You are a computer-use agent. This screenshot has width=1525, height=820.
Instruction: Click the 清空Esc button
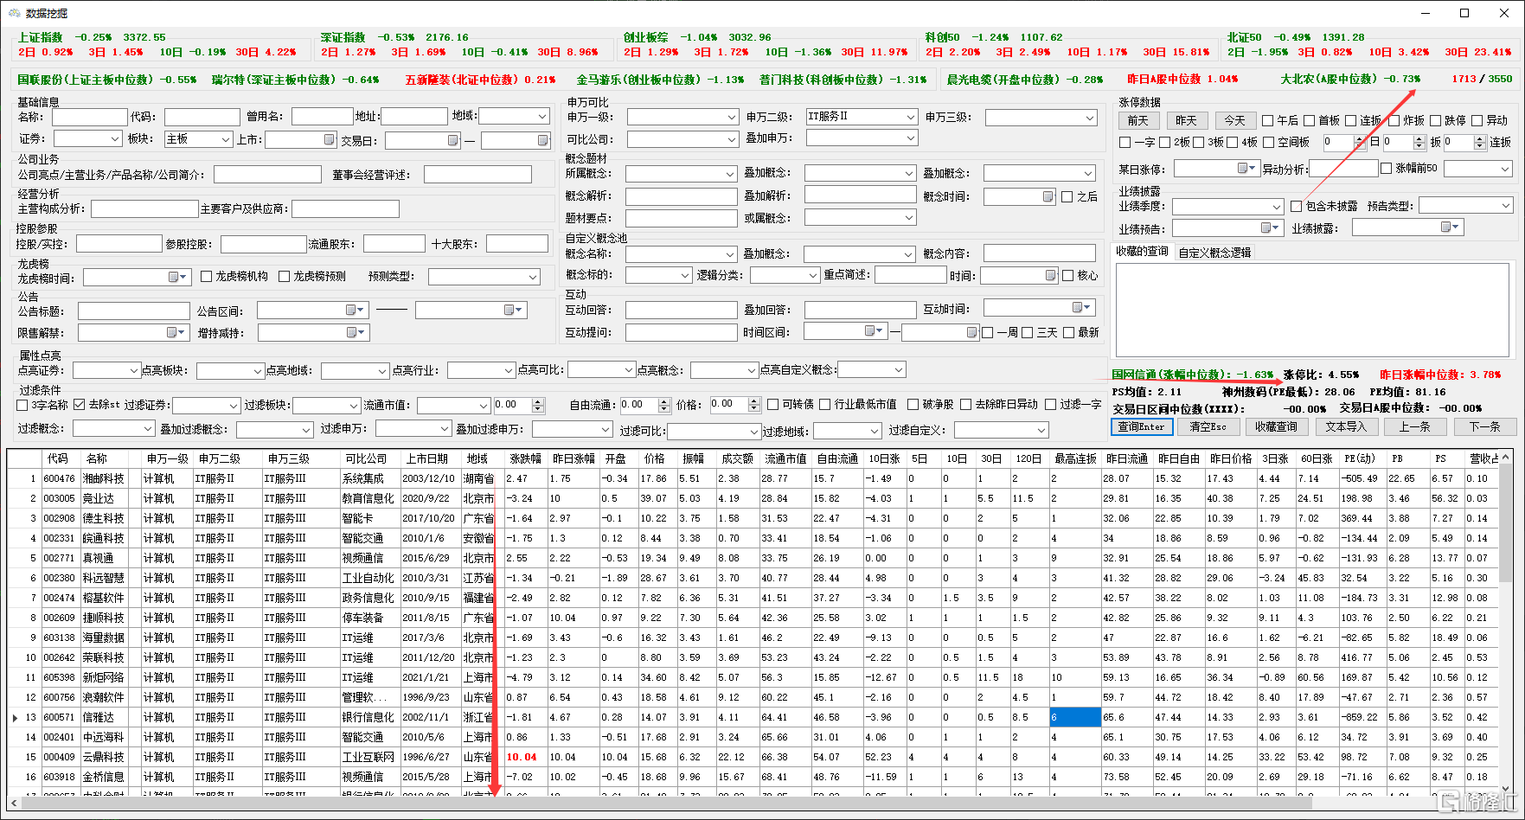1208,426
